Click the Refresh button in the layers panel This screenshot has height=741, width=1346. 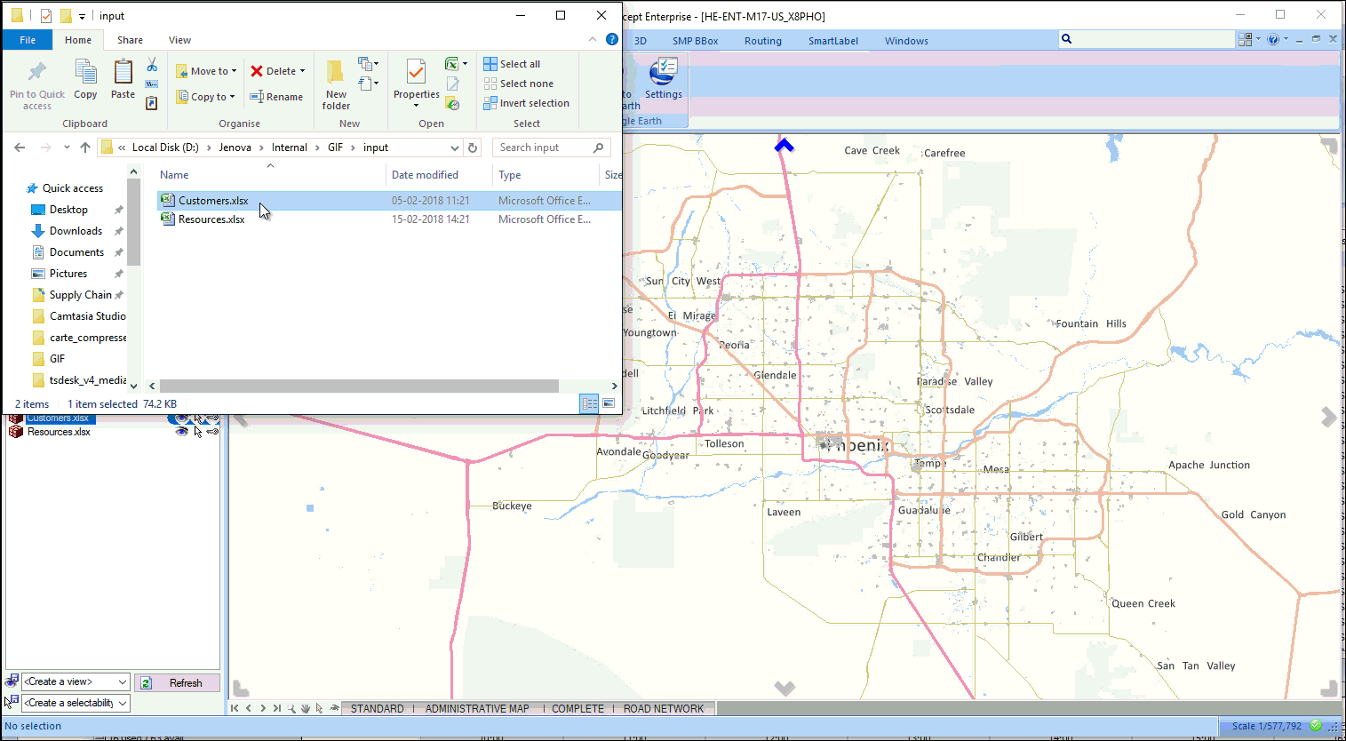[177, 681]
